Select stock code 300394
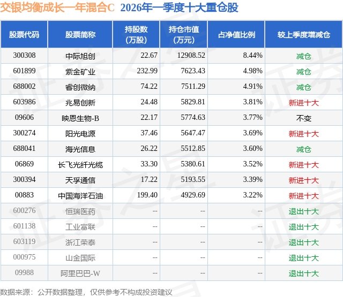Screen dimensions: 343x297 pyautogui.click(x=24, y=179)
